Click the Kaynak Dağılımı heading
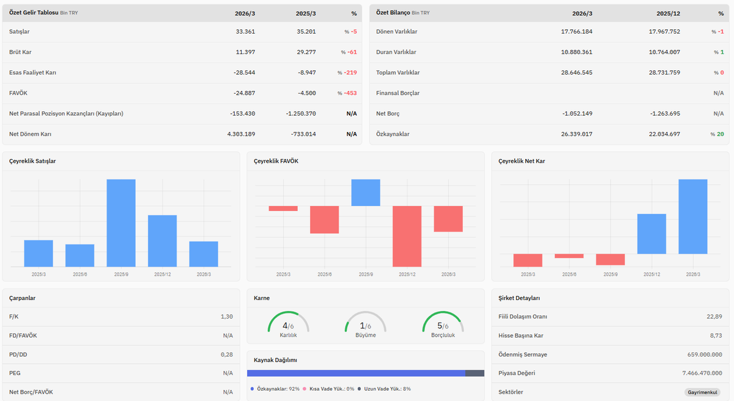Viewport: 734px width, 401px height. 276,360
